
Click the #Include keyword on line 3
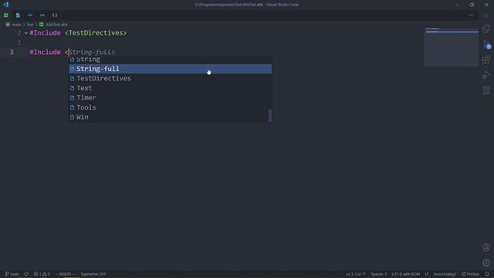coord(45,53)
